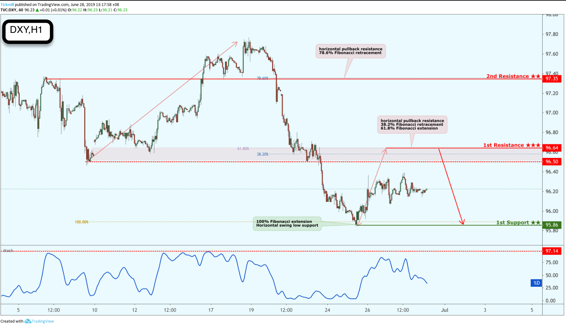566x326 pixels.
Task: Click the 78.6% Fibonacci retracement callout
Action: tap(351, 51)
